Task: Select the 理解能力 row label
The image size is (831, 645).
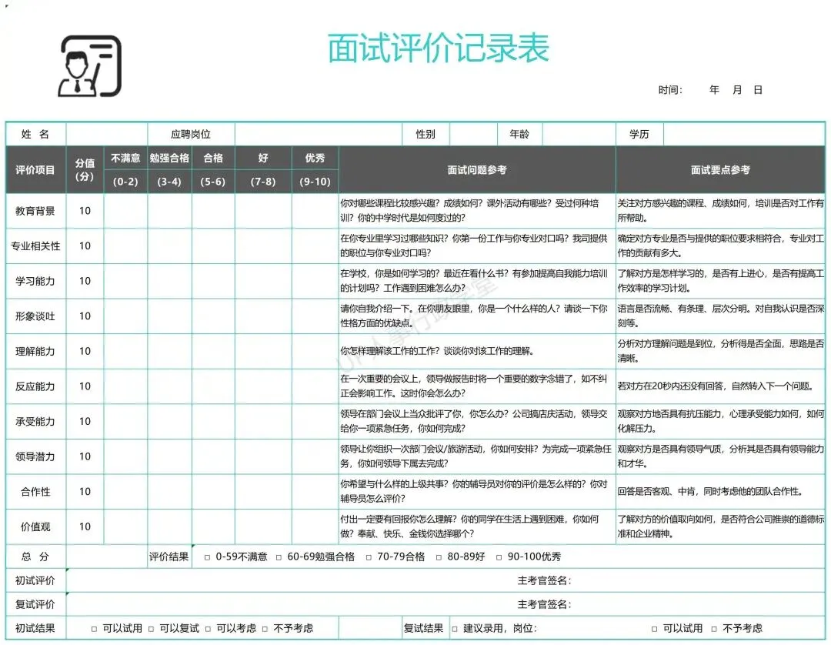Action: click(x=35, y=351)
